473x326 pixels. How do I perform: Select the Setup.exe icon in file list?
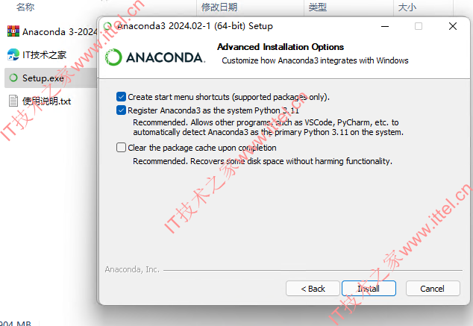[13, 78]
